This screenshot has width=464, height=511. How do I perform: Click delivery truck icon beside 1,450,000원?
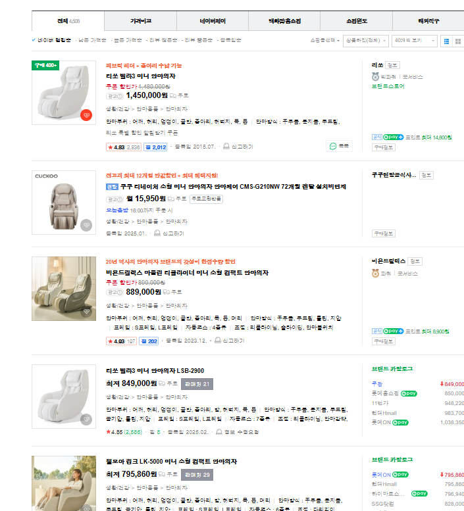[x=173, y=96]
